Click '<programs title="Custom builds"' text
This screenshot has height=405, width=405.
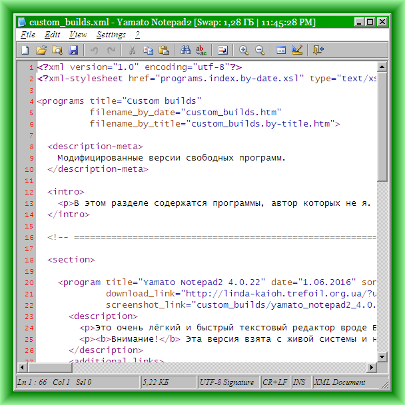click(119, 101)
